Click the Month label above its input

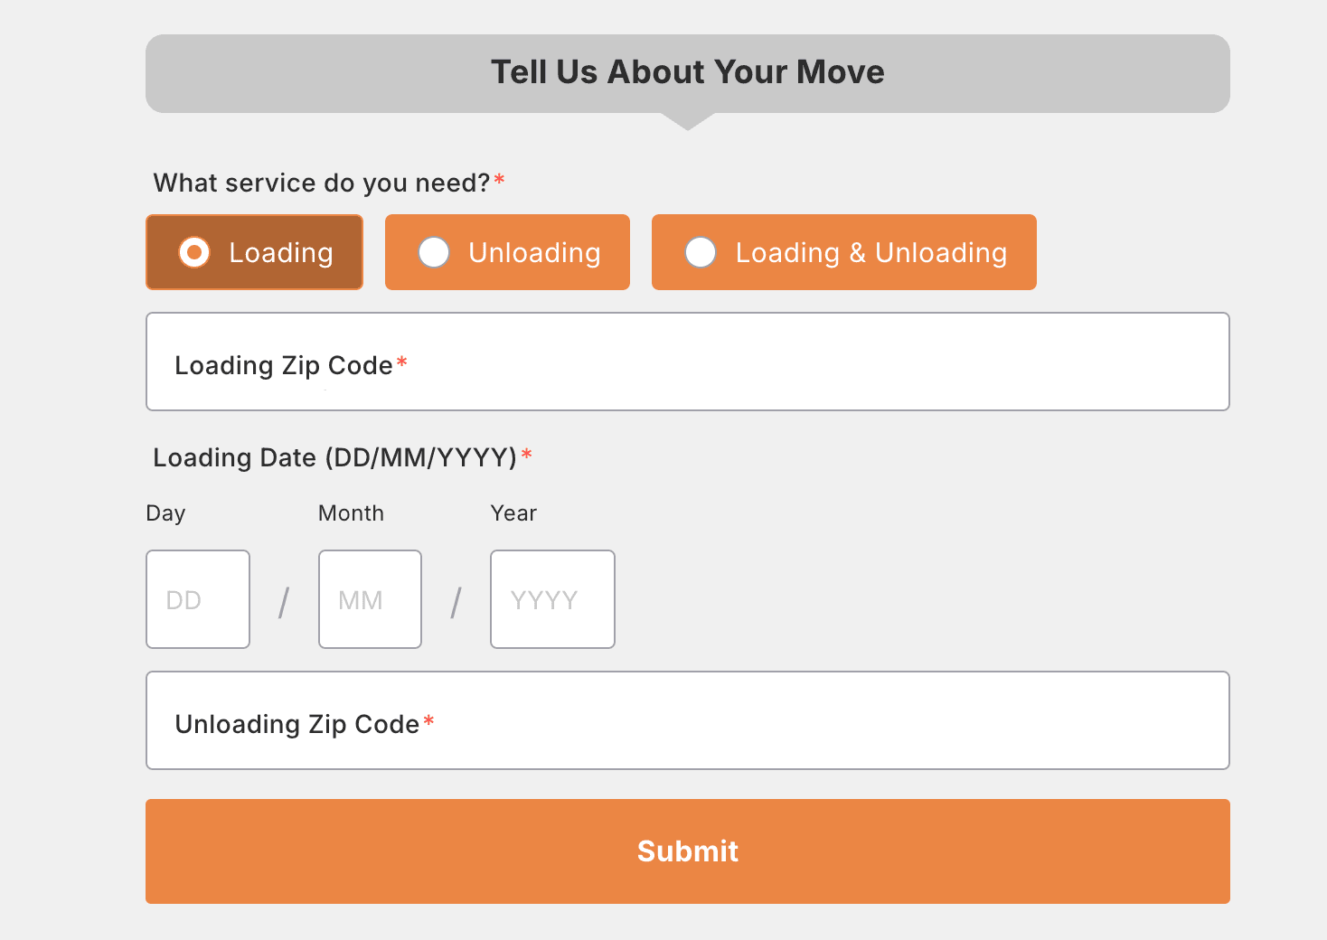pyautogui.click(x=351, y=512)
